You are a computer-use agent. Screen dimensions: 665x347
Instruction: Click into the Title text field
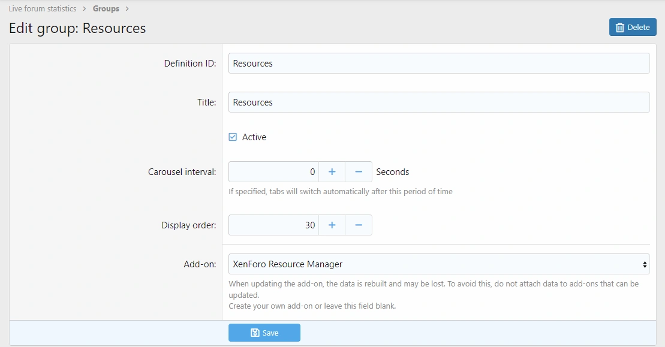(438, 102)
